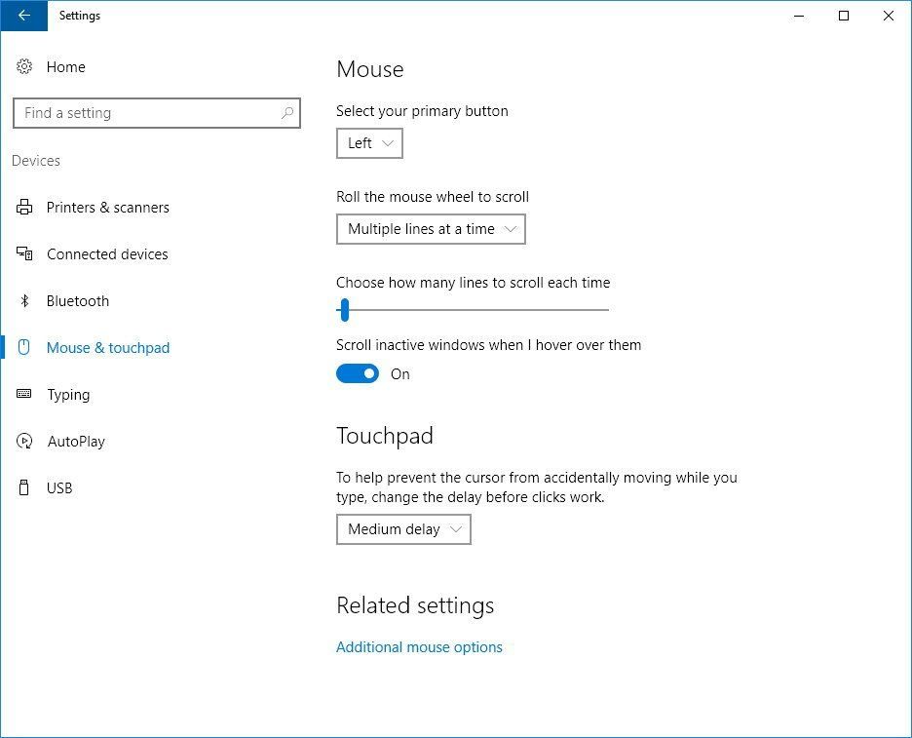
Task: Open Connected devices via its icon
Action: [x=23, y=253]
